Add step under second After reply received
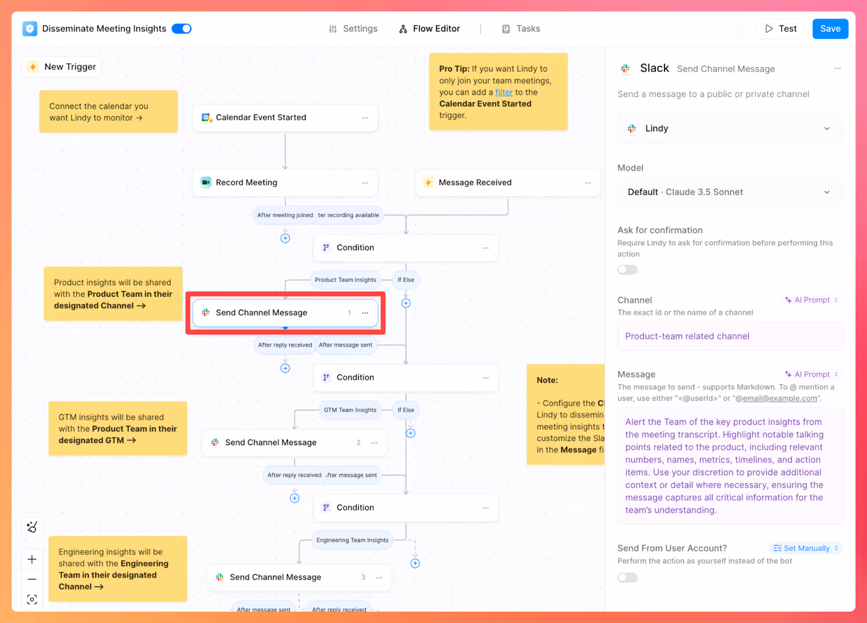Viewport: 867px width, 623px height. pyautogui.click(x=294, y=498)
